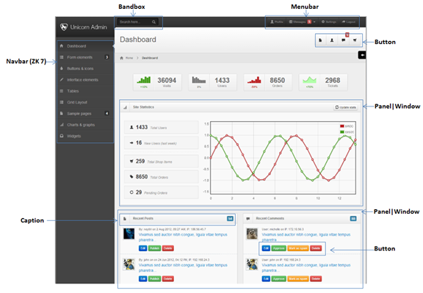Viewport: 423px width, 293px height.
Task: Select the 8650 Total Orders stat row
Action: 162,177
